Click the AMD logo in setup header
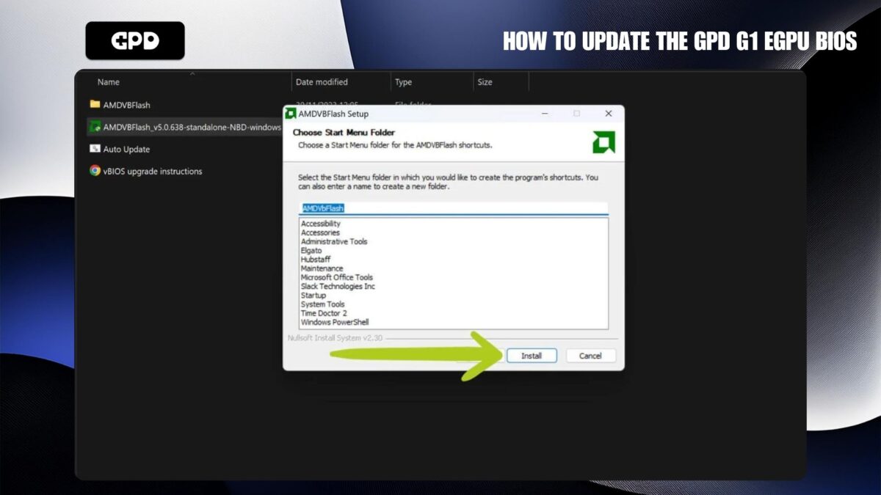Viewport: 881px width, 495px height. coord(603,142)
